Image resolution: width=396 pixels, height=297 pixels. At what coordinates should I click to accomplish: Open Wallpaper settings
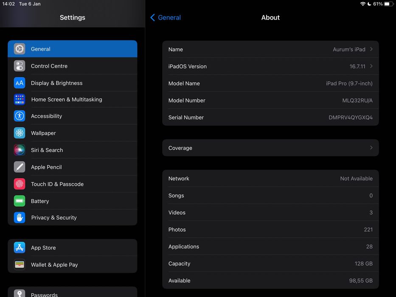(73, 133)
